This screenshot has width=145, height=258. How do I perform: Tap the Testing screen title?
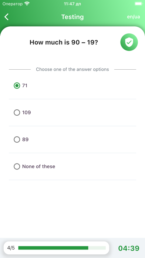pyautogui.click(x=72, y=17)
